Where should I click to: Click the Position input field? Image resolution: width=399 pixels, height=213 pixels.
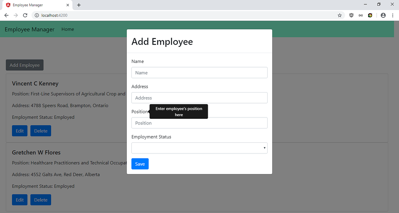[199, 123]
